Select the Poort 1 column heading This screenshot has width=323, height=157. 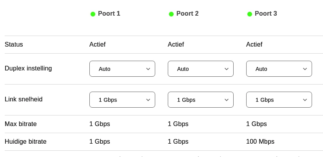(109, 14)
